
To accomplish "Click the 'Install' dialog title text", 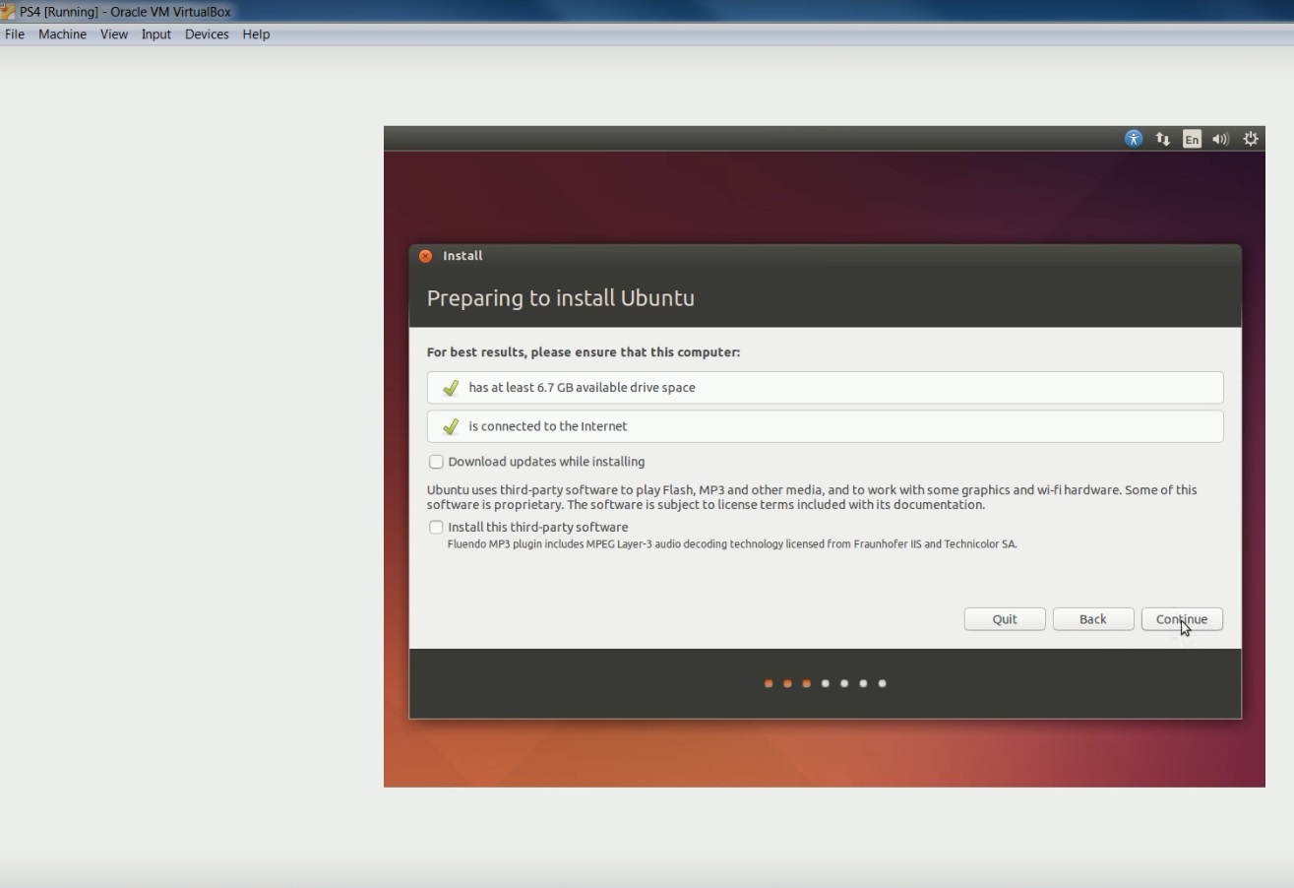I will [x=462, y=256].
